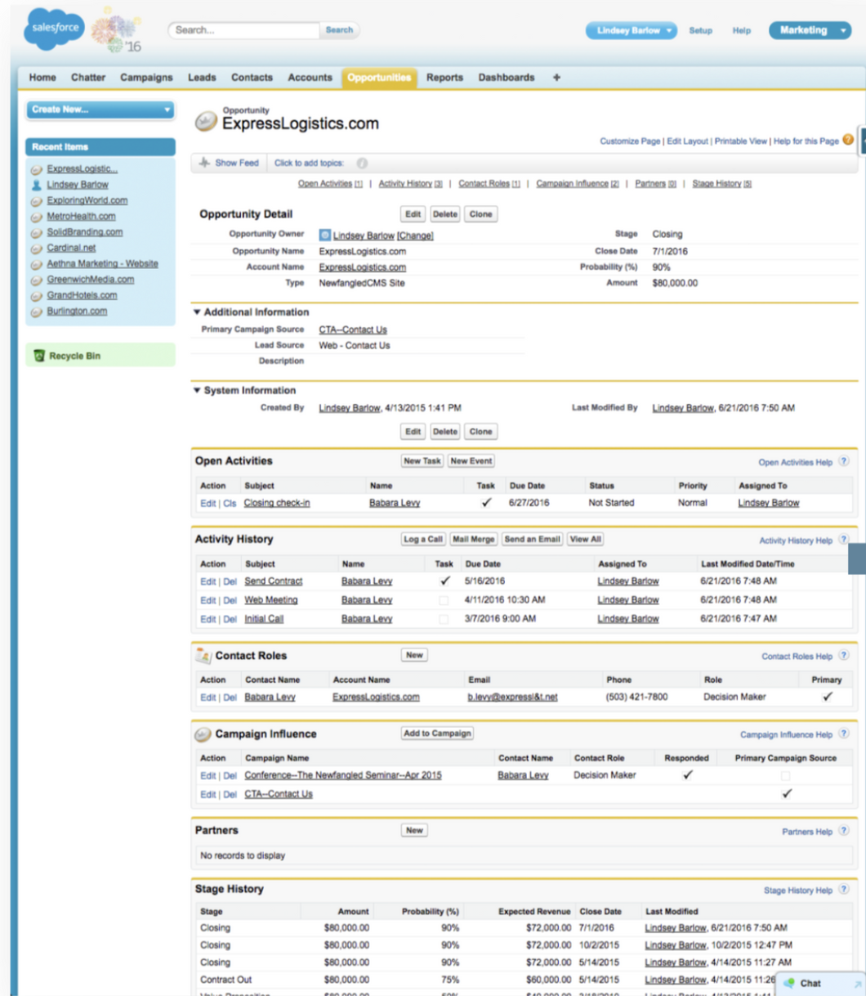Open the Leads tab
The image size is (866, 996).
(x=202, y=78)
